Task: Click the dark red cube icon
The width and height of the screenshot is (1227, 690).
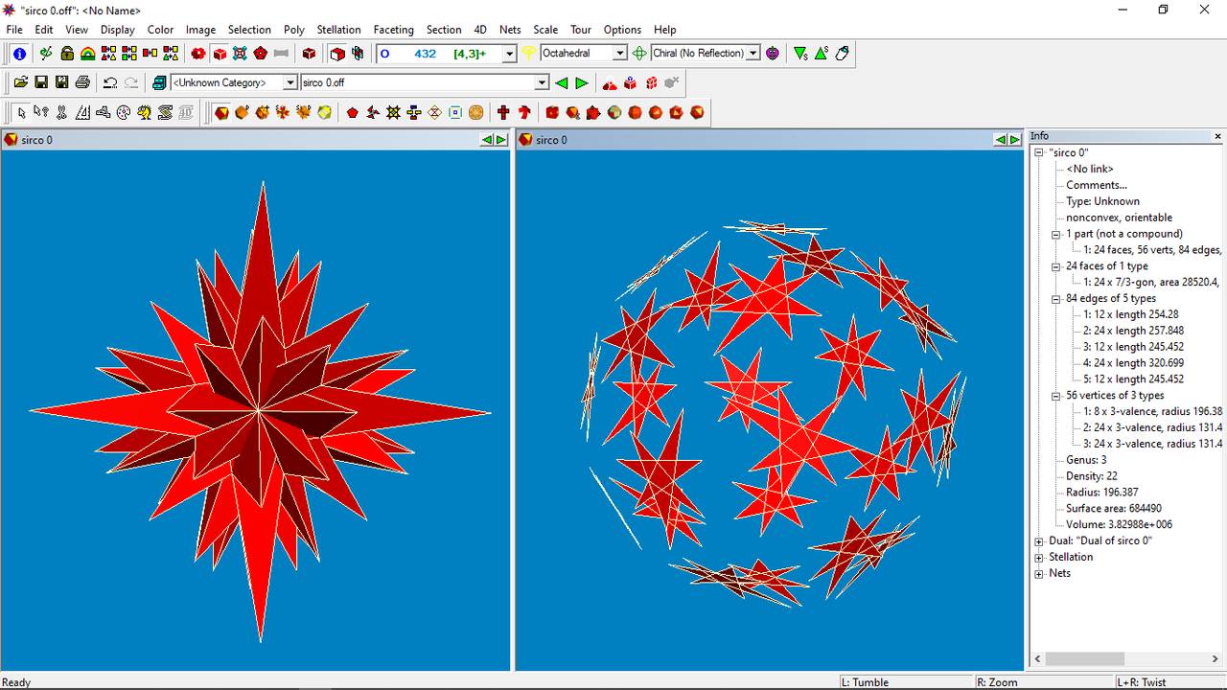Action: pos(309,54)
